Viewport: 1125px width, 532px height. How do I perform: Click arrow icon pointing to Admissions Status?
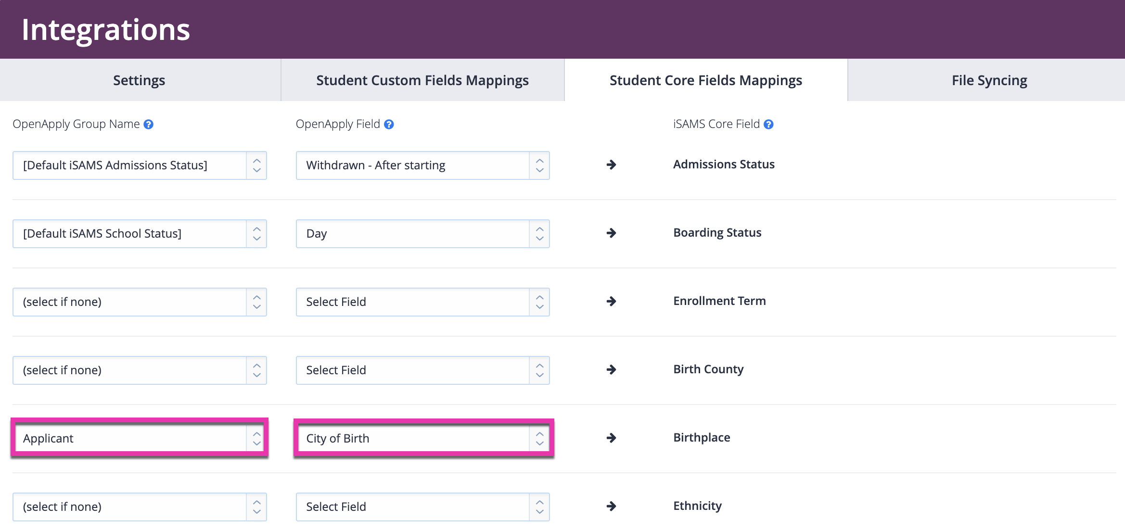[611, 165]
